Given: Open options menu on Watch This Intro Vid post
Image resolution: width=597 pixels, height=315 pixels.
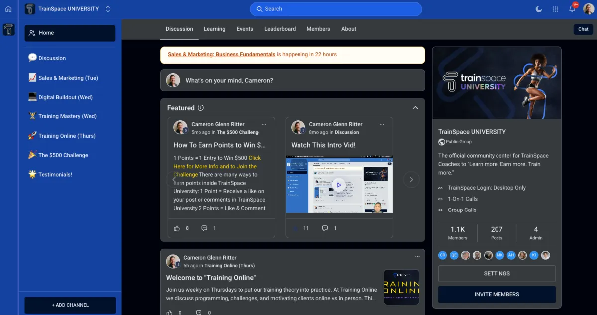Looking at the screenshot, I should pos(382,124).
